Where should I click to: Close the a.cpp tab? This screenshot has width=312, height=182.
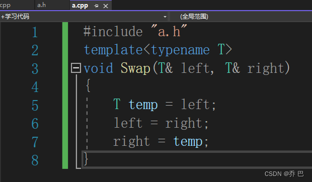pos(106,6)
